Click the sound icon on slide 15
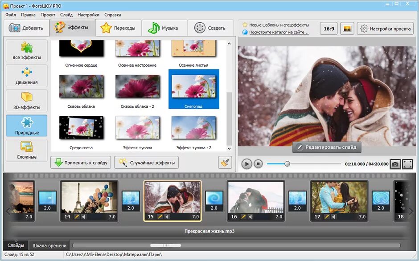Viewport: 419px width, 261px height. tap(167, 216)
